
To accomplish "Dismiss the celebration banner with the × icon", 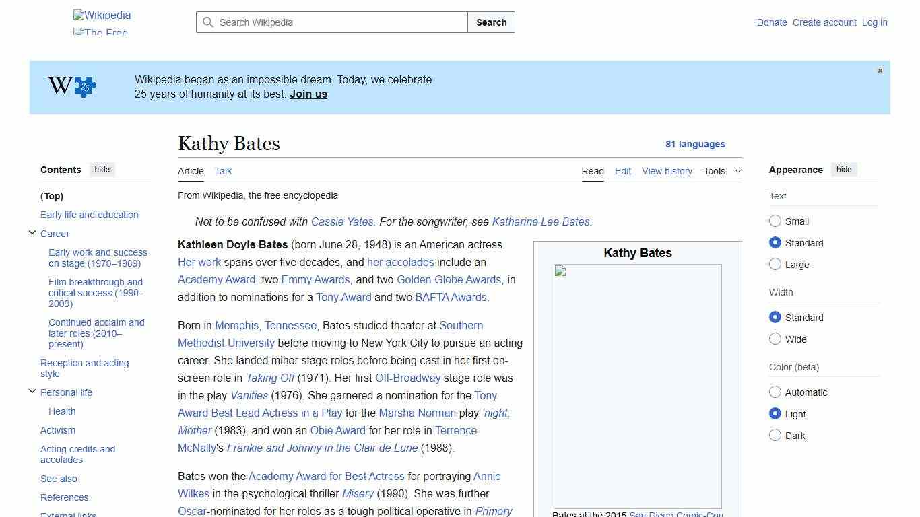I will pos(880,70).
